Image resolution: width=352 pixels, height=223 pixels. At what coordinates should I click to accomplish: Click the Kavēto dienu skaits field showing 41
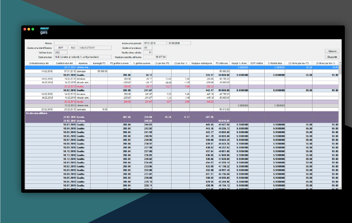(x=148, y=53)
